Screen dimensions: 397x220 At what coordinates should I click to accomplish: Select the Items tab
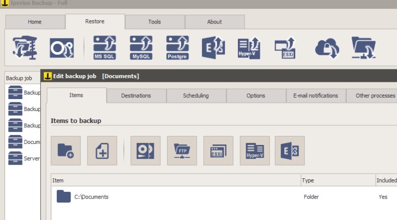[77, 95]
